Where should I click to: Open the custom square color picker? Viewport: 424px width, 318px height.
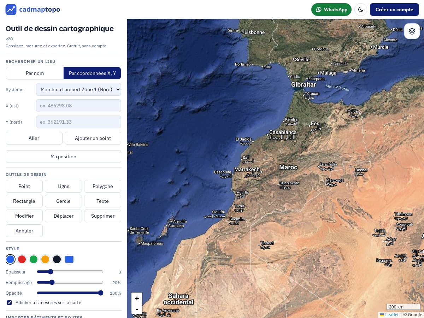click(69, 259)
